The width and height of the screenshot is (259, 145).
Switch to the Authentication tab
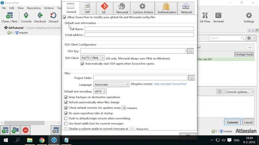[166, 8]
